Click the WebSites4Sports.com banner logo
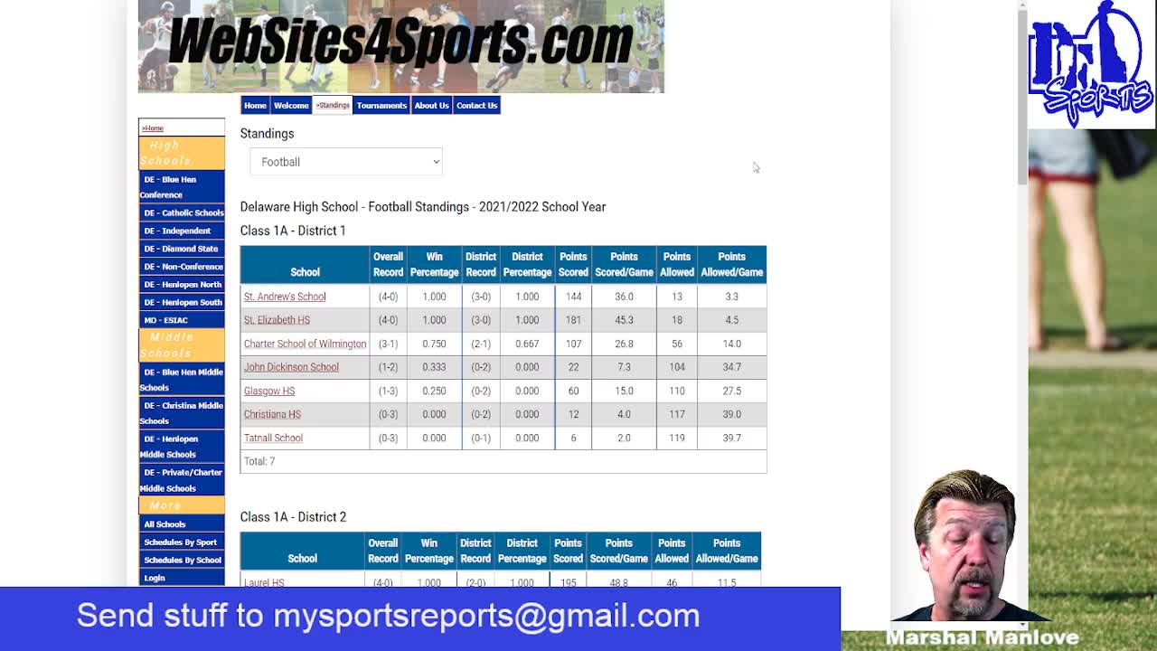 point(400,45)
